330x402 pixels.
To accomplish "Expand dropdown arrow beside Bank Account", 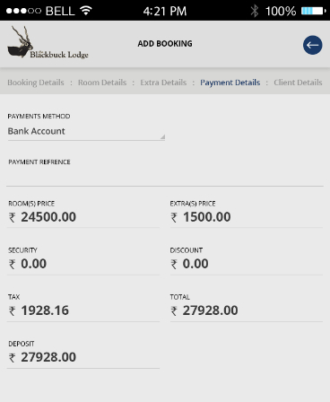I will pyautogui.click(x=162, y=136).
